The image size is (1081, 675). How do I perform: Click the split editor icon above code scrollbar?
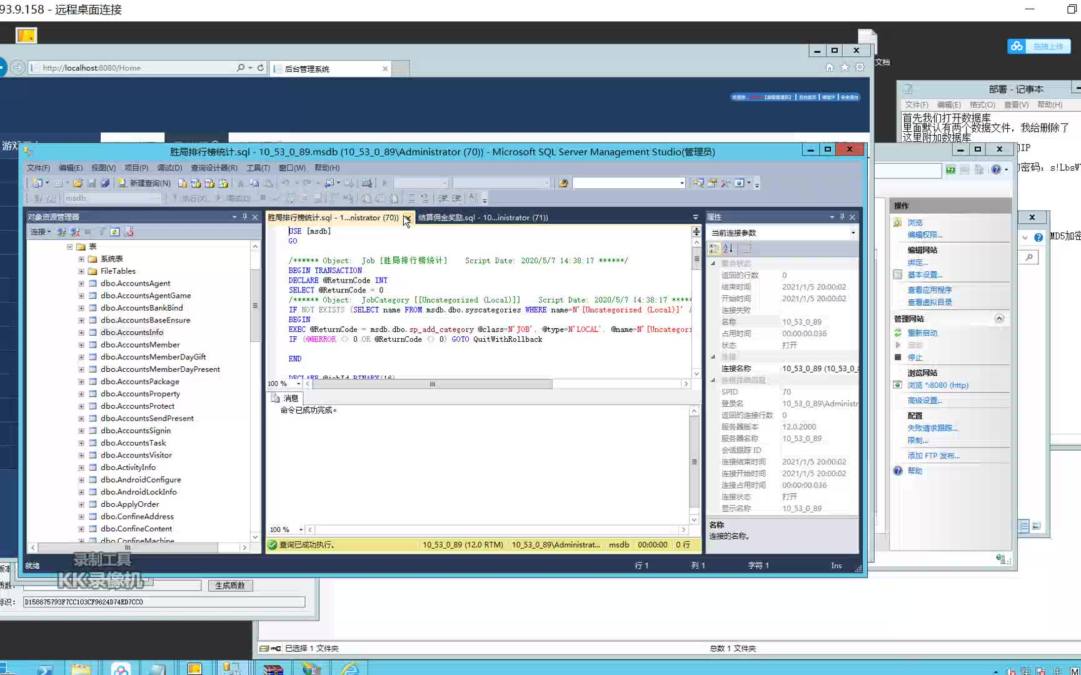pyautogui.click(x=696, y=231)
